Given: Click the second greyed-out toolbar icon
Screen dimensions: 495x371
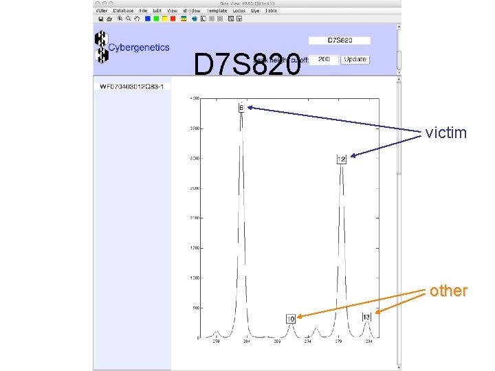Looking at the screenshot, I should tap(221, 19).
